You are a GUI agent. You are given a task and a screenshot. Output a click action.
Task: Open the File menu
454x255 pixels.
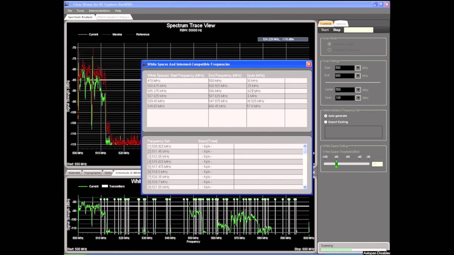[70, 11]
